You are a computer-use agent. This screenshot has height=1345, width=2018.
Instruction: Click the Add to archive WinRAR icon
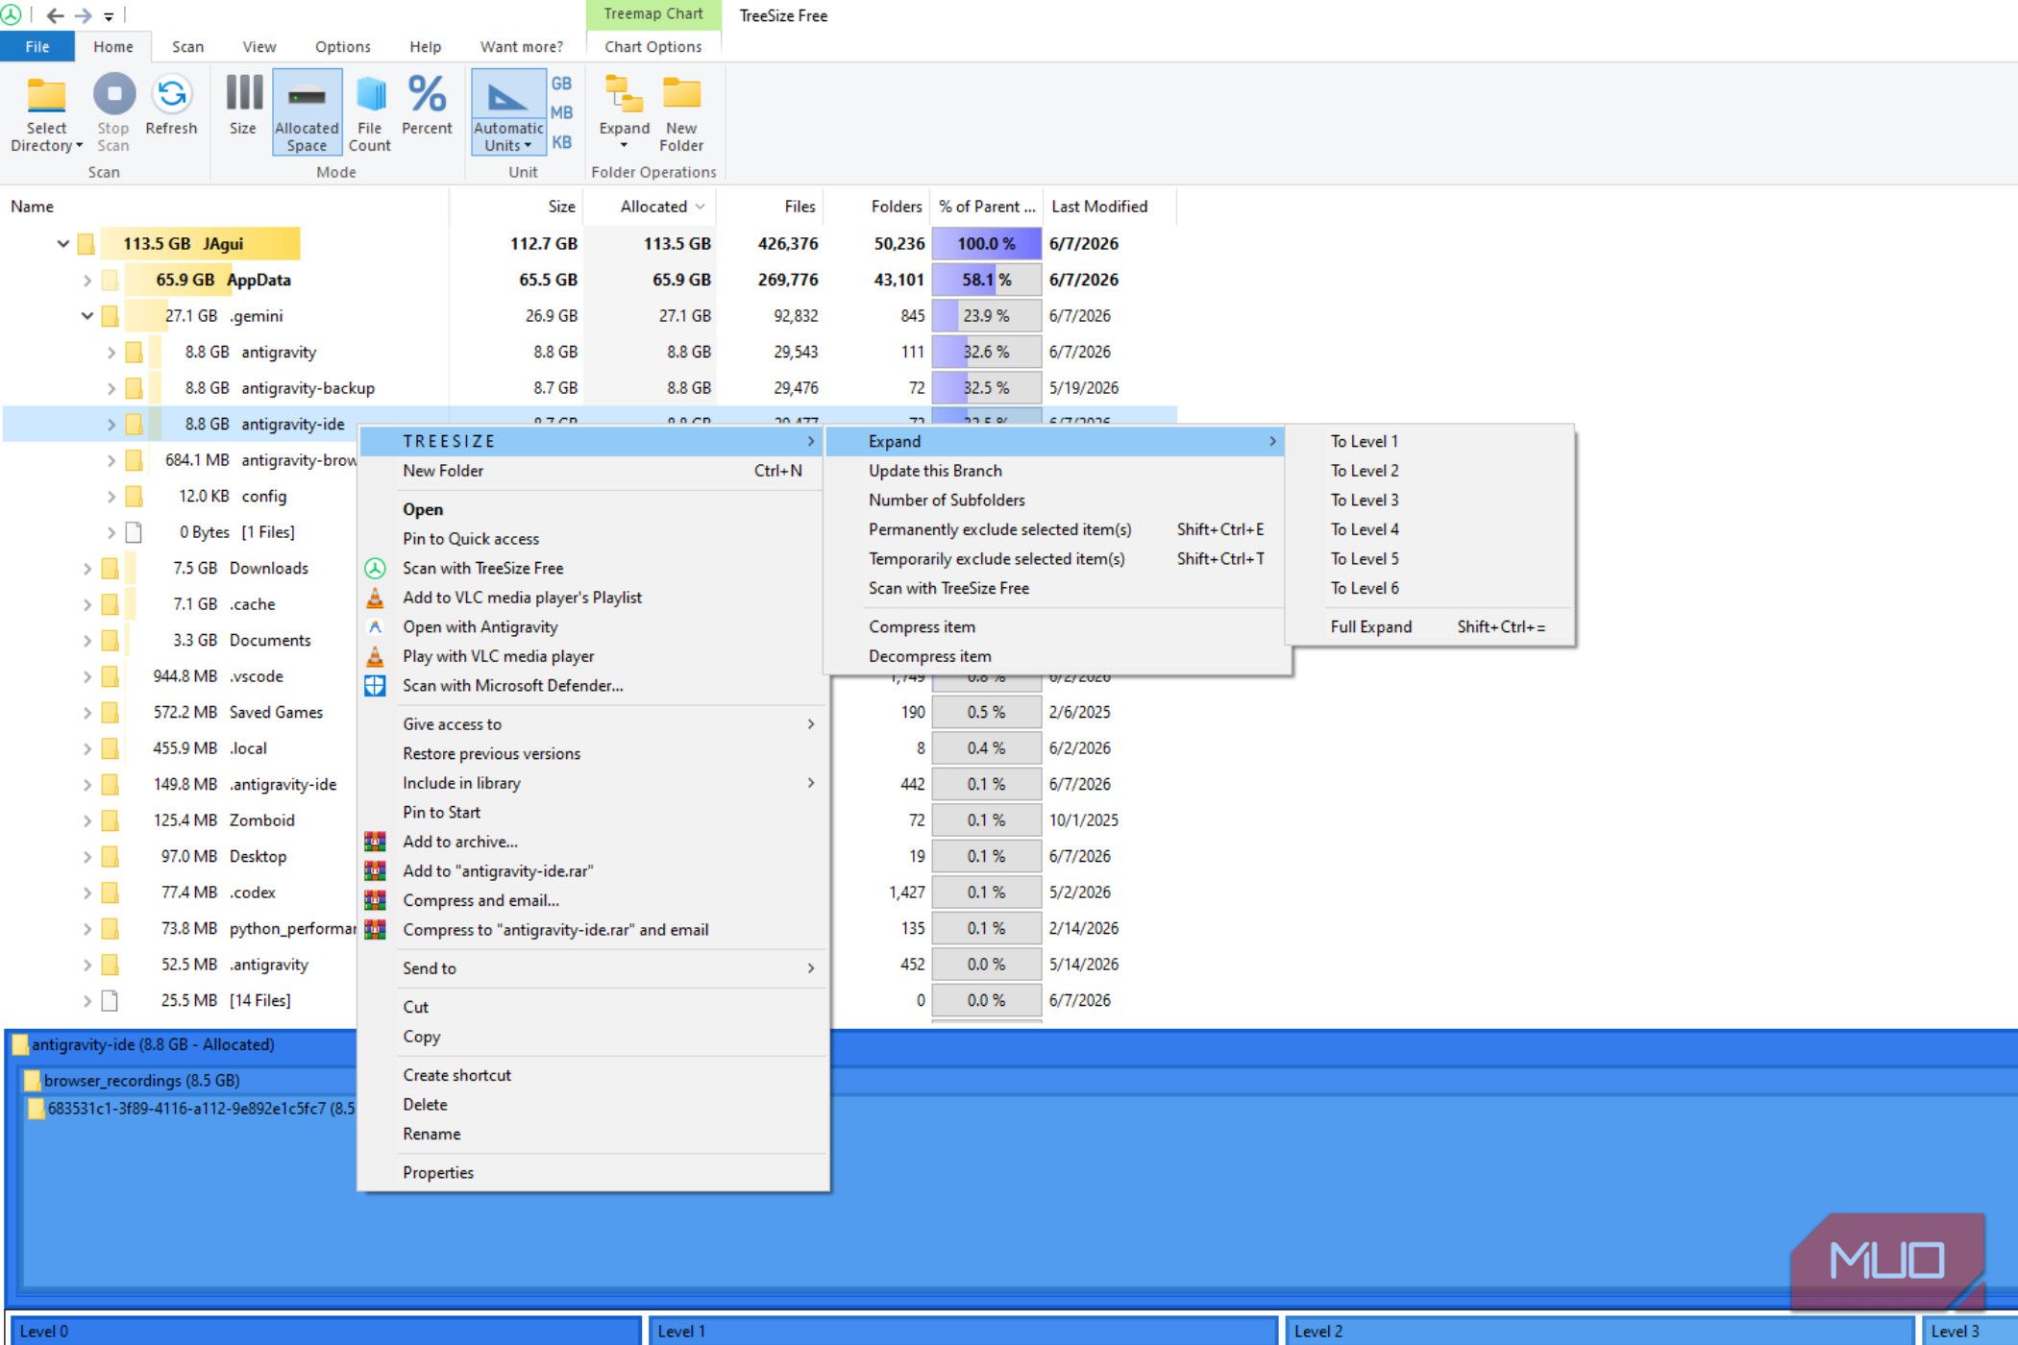(375, 842)
